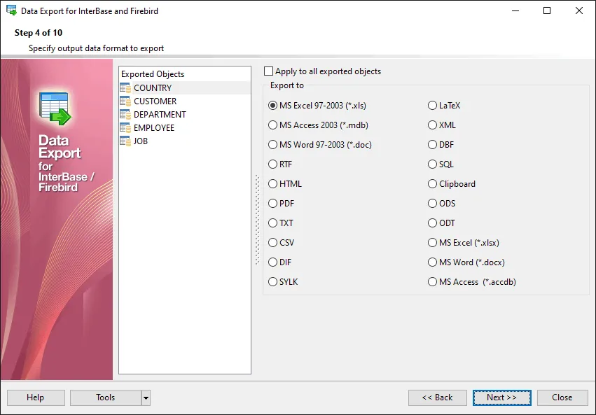Close window with title bar X
596x415 pixels.
pos(579,10)
